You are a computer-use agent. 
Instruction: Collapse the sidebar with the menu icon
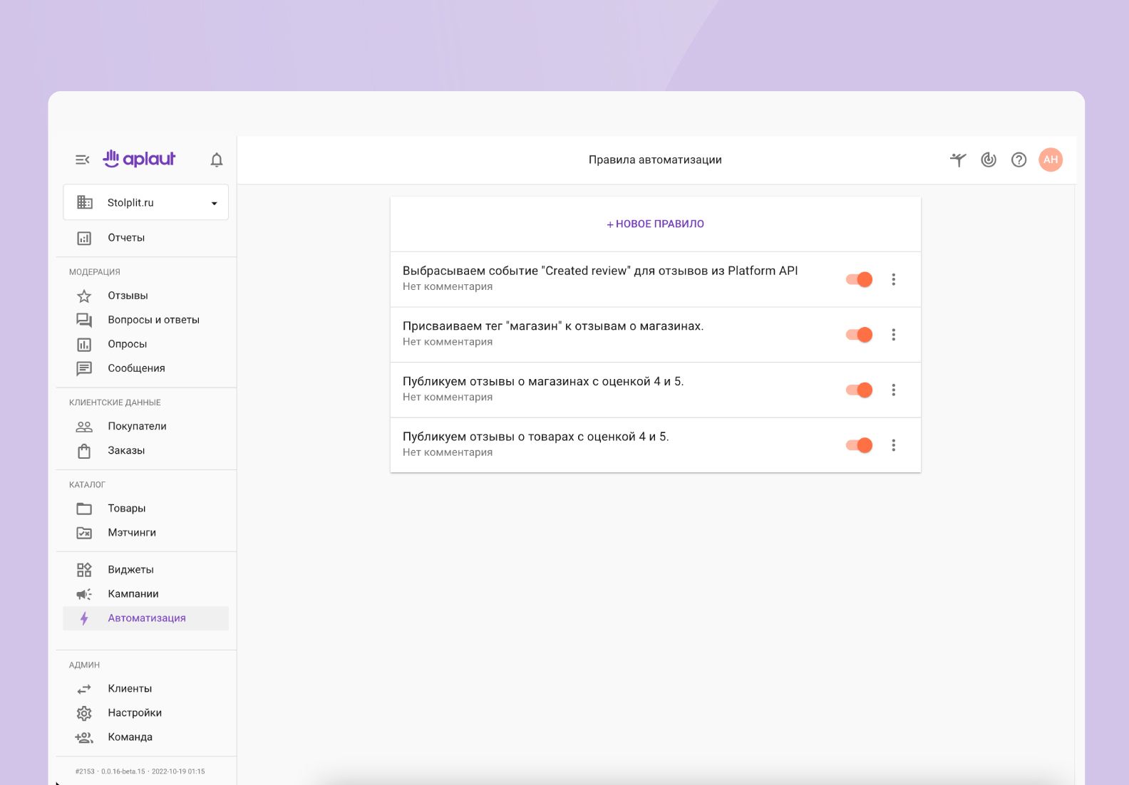(x=83, y=160)
